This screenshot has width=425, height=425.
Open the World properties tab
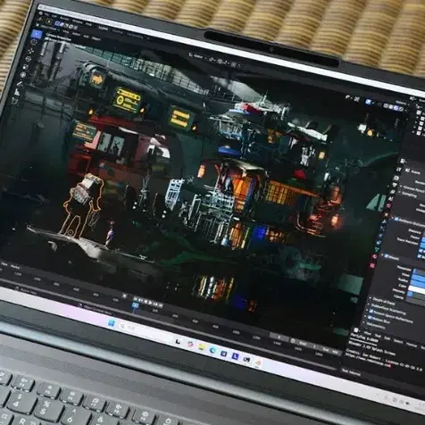[388, 206]
